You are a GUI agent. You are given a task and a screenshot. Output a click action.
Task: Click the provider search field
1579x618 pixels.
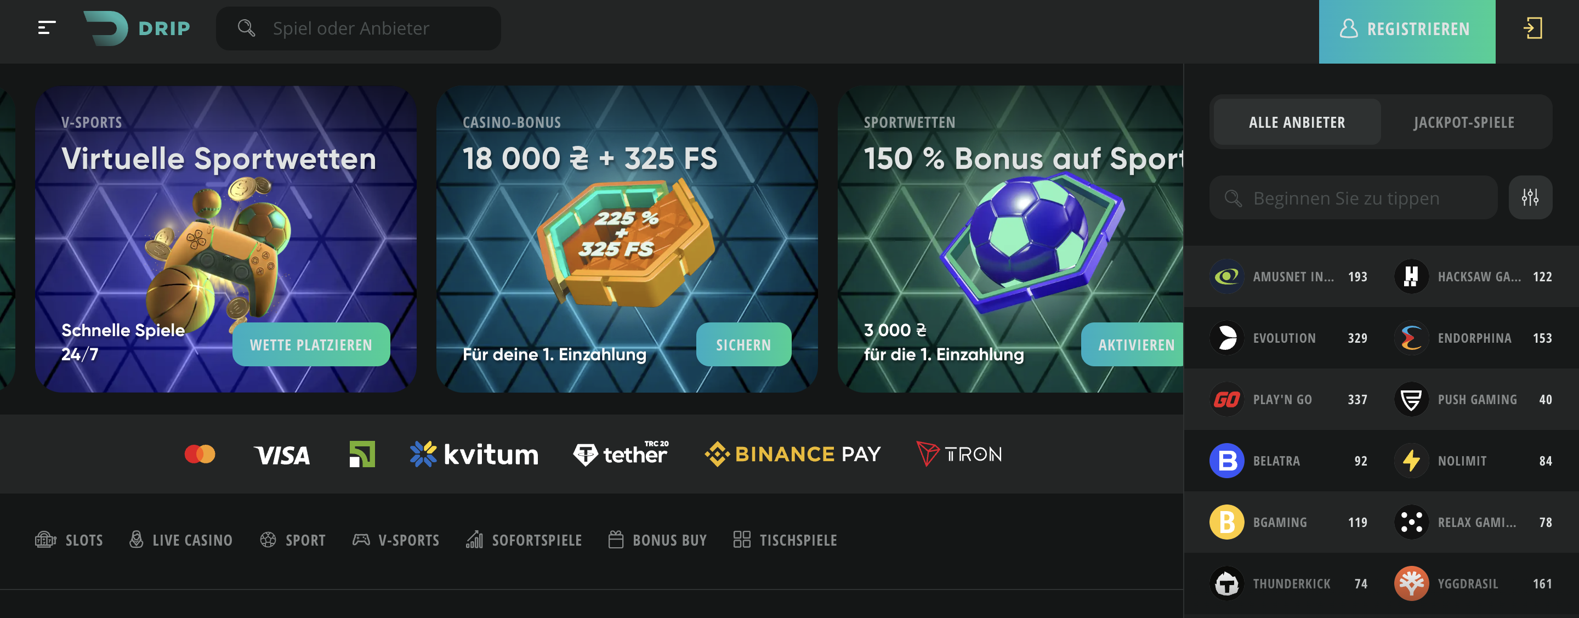(x=1353, y=197)
